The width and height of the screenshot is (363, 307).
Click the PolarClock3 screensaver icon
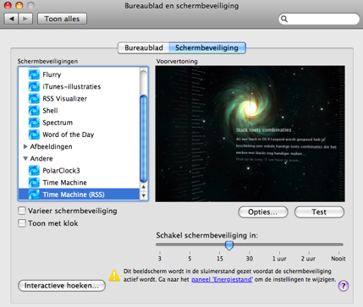point(34,171)
